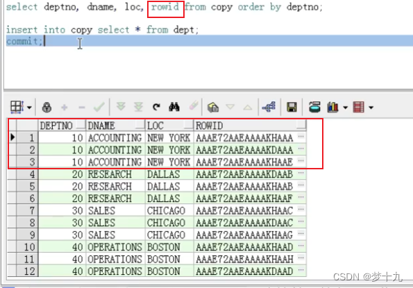Viewport: 413px width, 288px height.
Task: Select CHICAGO cell in row 9
Action: (169, 235)
